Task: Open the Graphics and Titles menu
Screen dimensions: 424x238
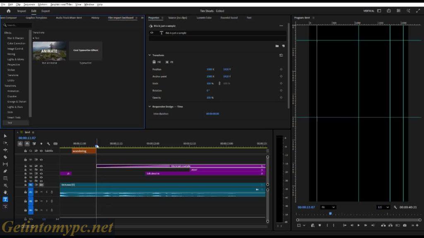Action: (x=61, y=5)
